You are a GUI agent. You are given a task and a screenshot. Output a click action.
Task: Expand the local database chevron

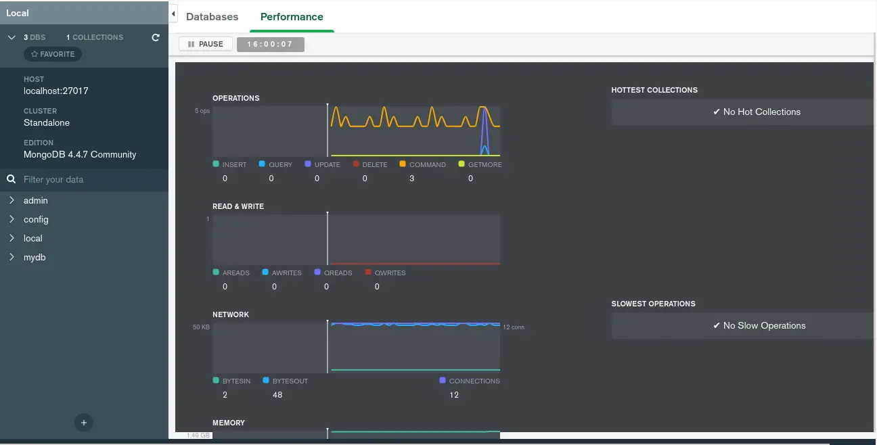(12, 238)
